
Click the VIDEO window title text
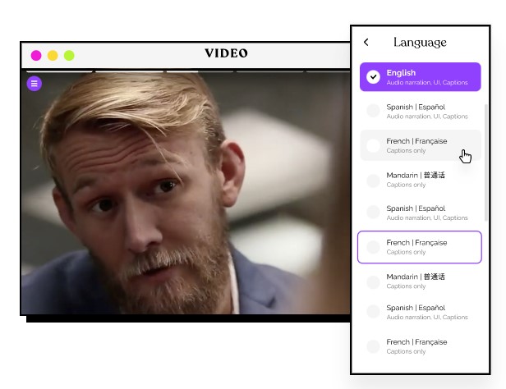226,54
